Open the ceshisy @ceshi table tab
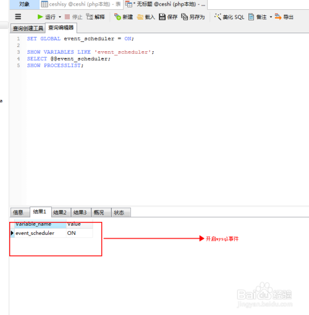This screenshot has width=309, height=315. pyautogui.click(x=81, y=4)
